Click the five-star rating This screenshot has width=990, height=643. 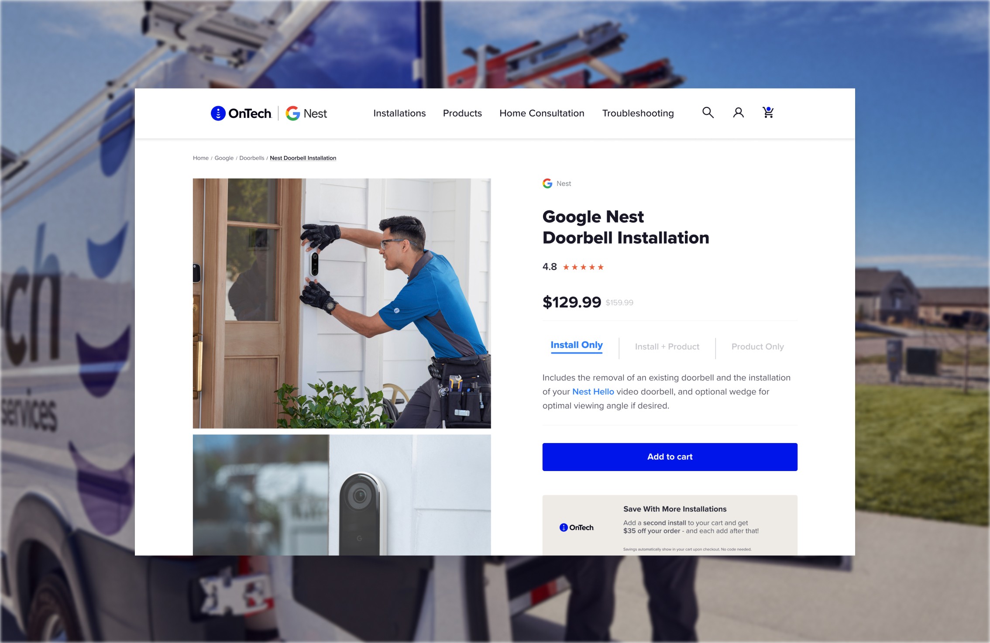click(x=583, y=267)
